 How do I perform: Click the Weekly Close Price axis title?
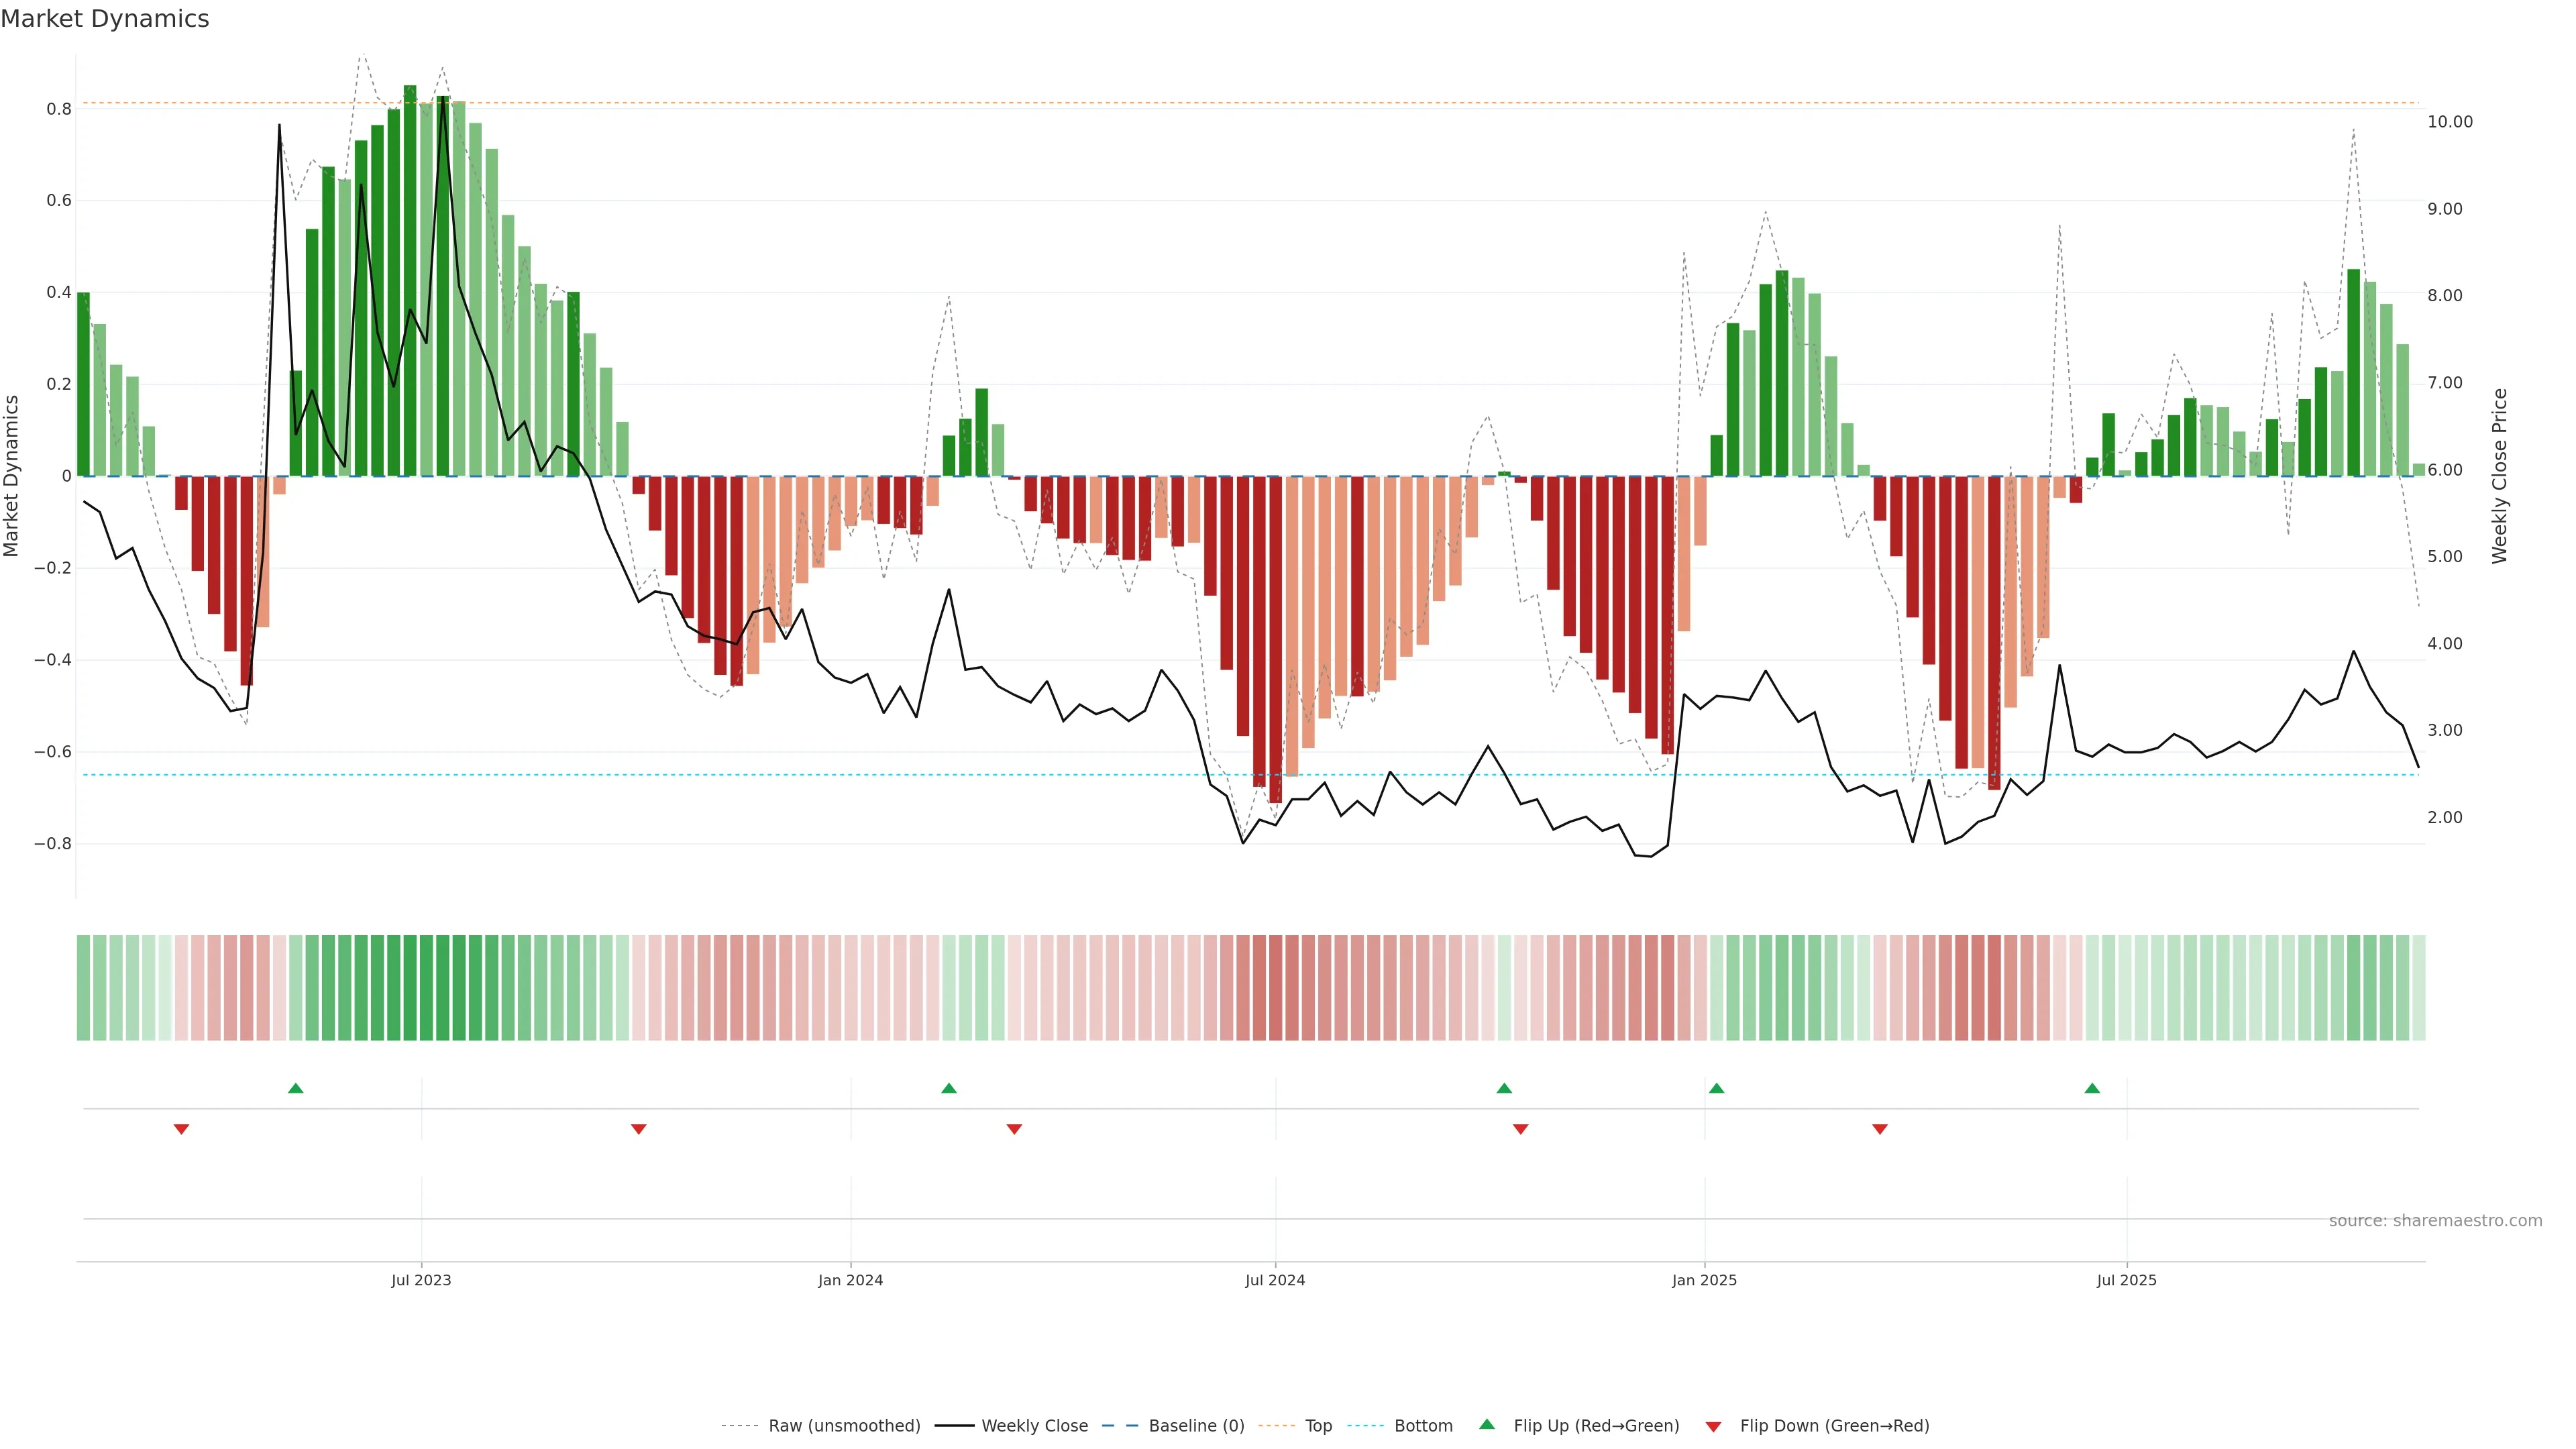pyautogui.click(x=2500, y=476)
